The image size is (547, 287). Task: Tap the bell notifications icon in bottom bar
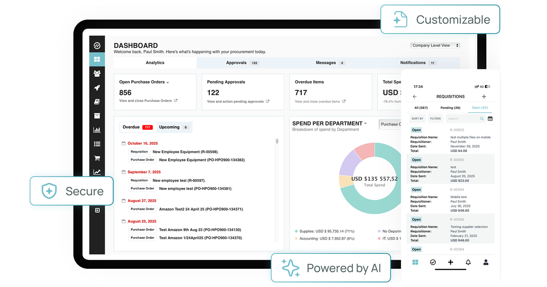(468, 262)
